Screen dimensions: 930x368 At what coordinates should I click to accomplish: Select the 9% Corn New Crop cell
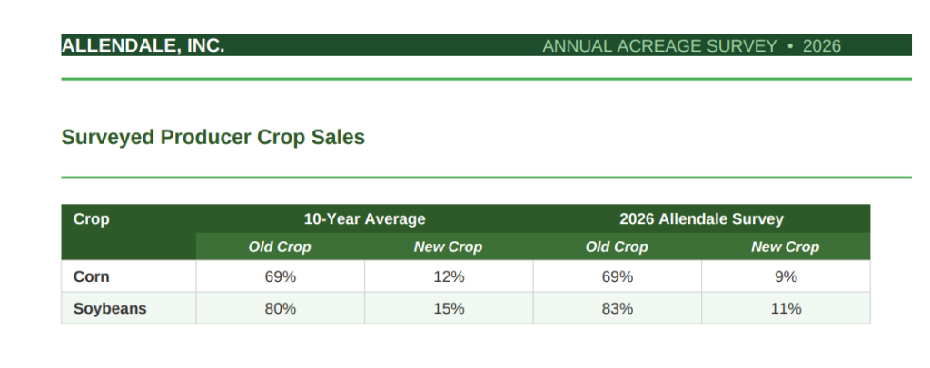(786, 276)
